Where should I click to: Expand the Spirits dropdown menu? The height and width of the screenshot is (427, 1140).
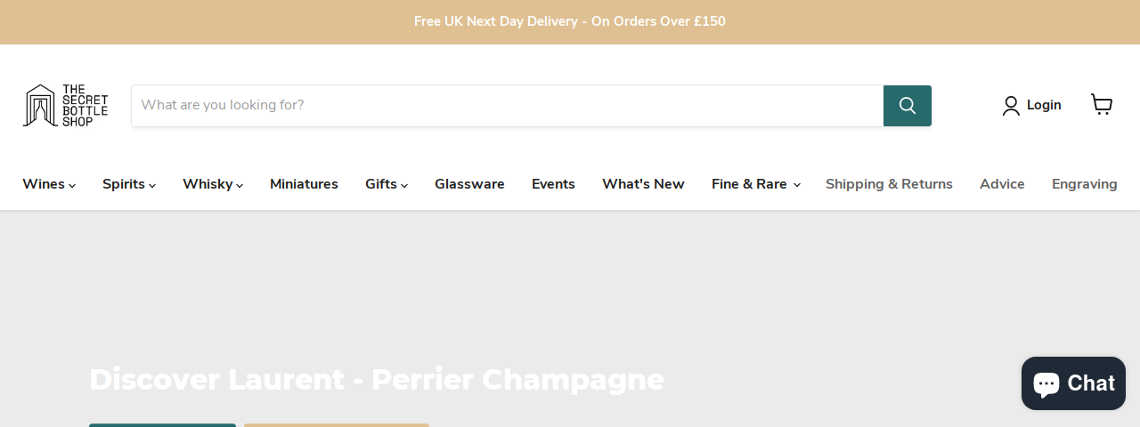tap(129, 184)
